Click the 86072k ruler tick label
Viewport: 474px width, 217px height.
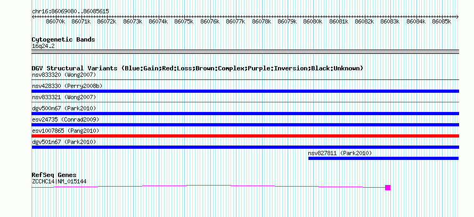[x=107, y=22]
